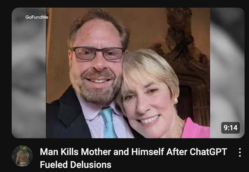
Task: Click the word "After" in the video title
Action: pyautogui.click(x=177, y=152)
